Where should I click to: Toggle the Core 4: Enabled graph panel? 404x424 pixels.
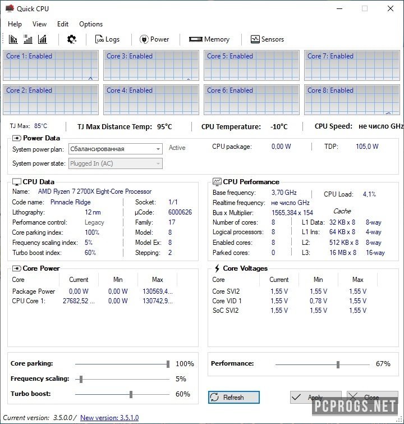[151, 100]
